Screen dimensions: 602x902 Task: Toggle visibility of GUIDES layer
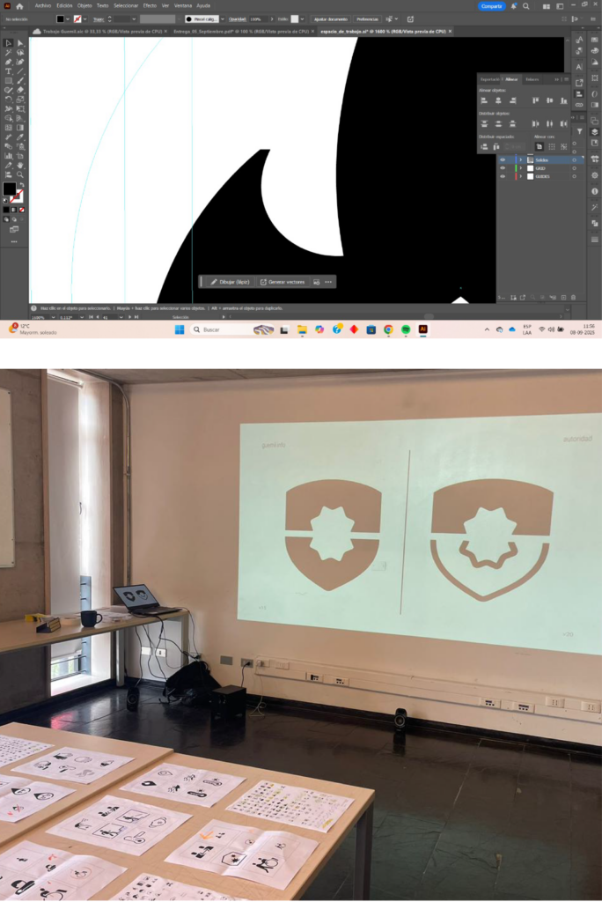click(x=503, y=176)
